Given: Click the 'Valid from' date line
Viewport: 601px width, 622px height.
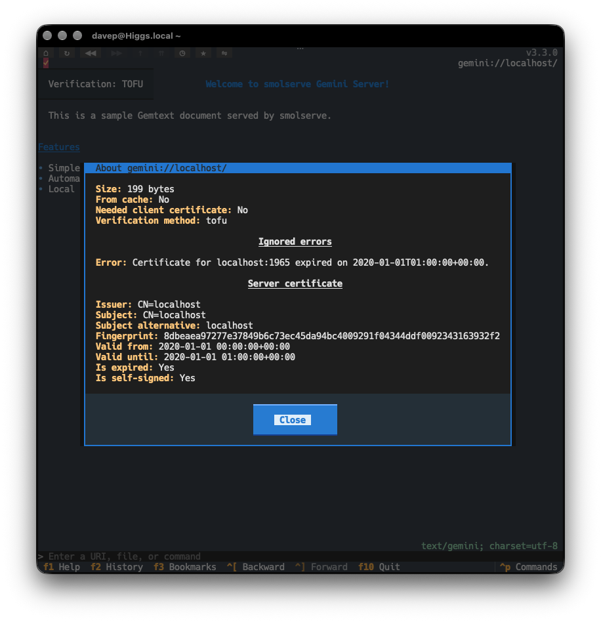Looking at the screenshot, I should (193, 346).
